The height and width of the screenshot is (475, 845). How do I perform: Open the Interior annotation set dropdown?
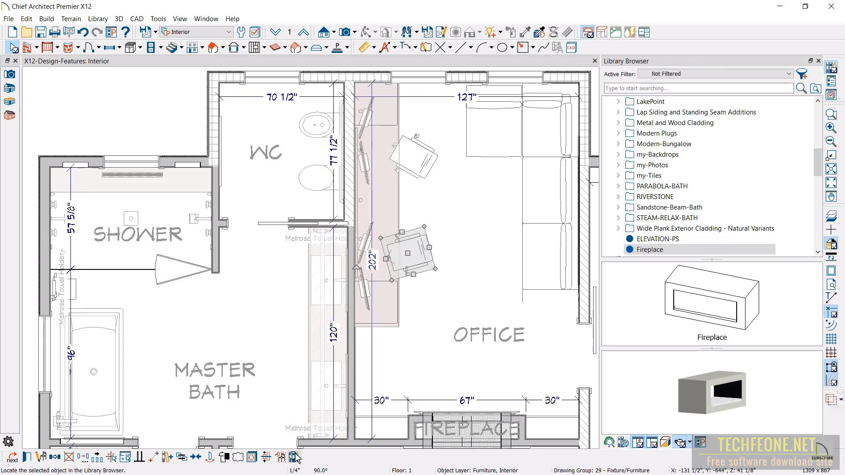click(x=228, y=32)
